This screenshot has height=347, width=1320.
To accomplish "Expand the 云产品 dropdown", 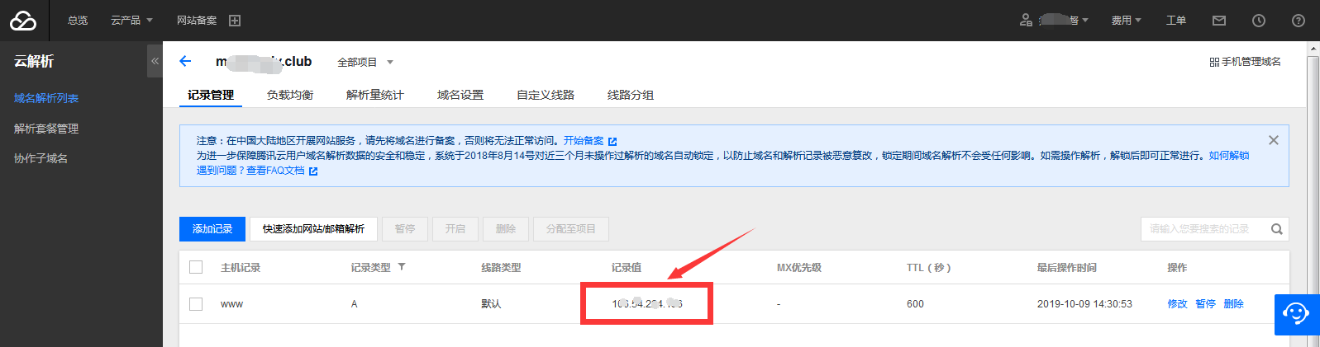I will [131, 21].
